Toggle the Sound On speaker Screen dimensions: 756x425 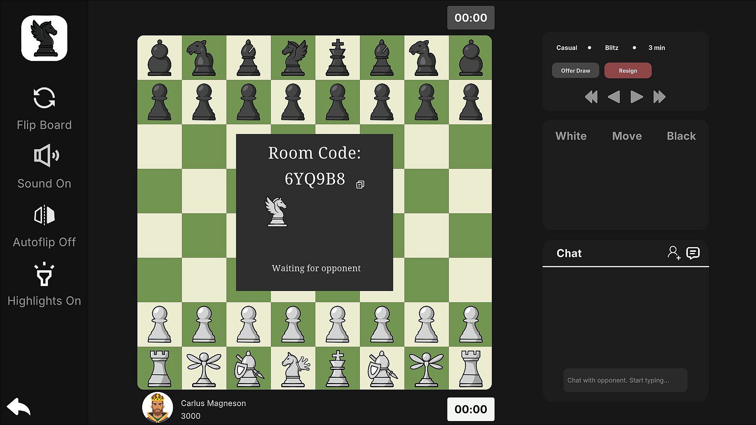pos(44,156)
